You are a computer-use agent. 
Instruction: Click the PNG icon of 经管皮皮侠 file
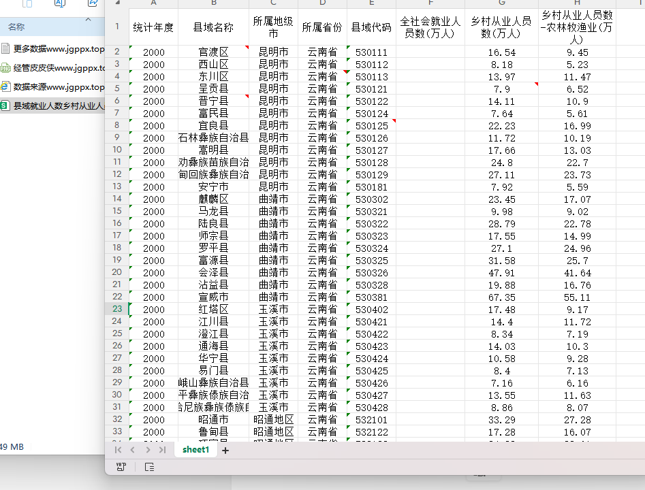click(5, 68)
